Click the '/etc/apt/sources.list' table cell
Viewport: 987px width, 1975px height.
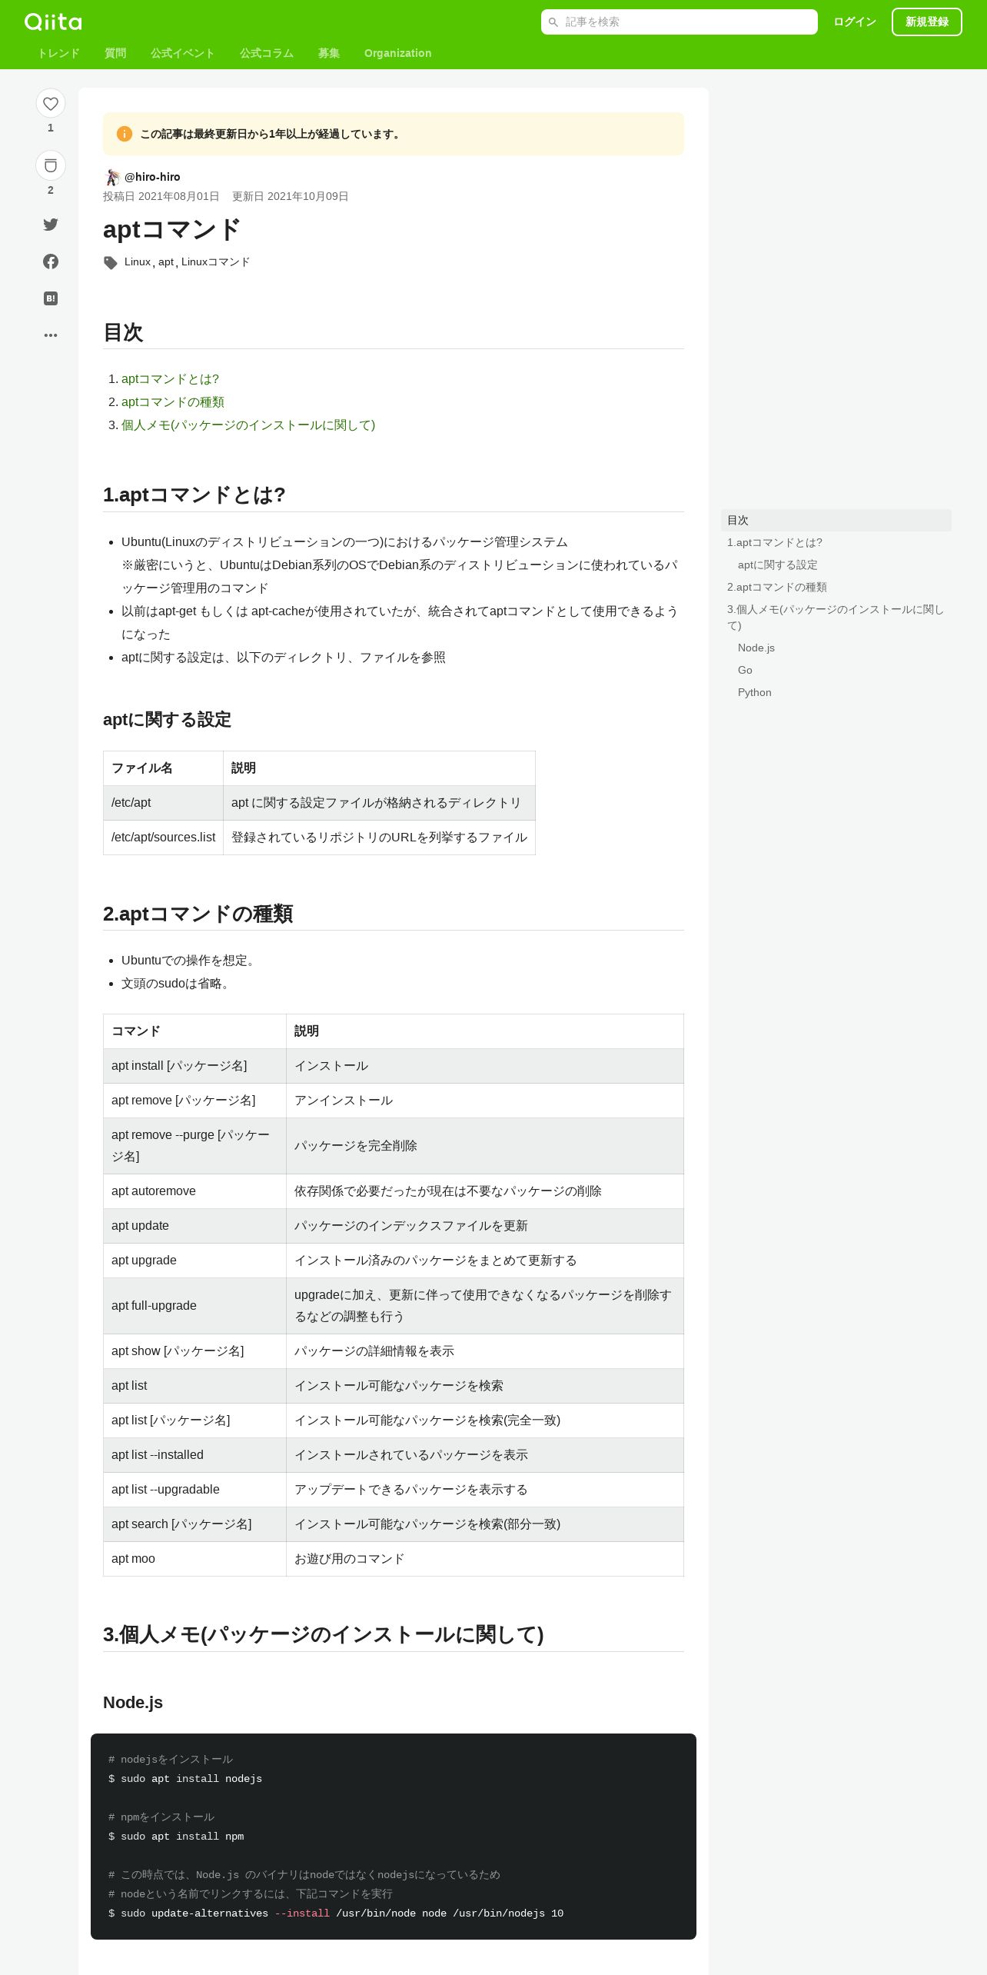[163, 838]
